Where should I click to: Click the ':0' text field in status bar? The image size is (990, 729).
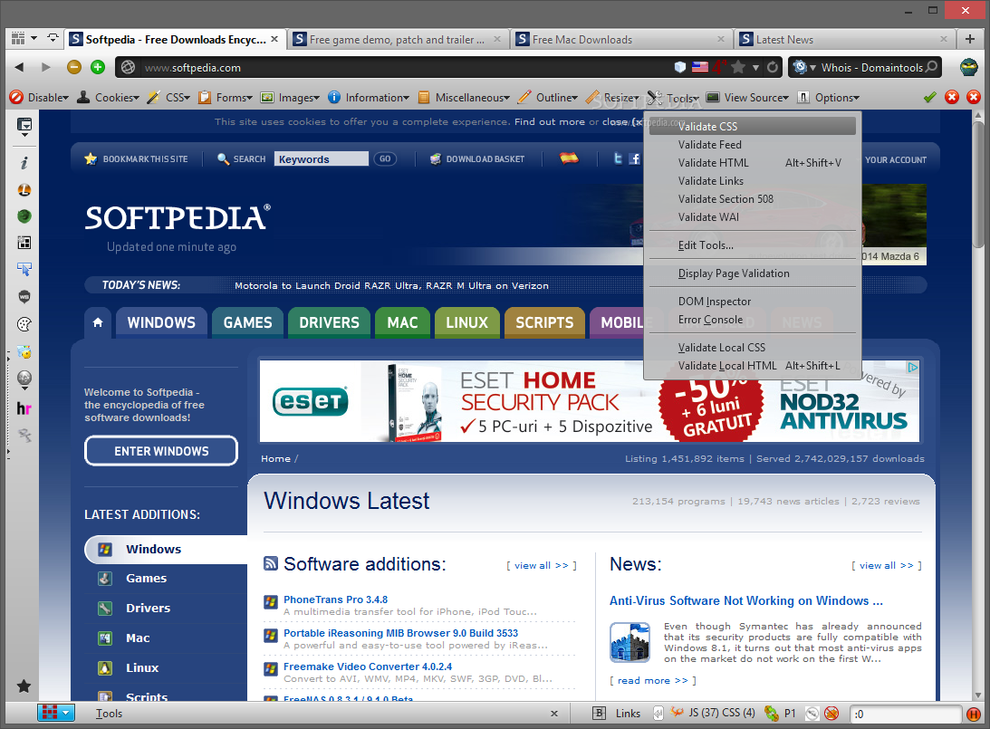[x=906, y=714]
